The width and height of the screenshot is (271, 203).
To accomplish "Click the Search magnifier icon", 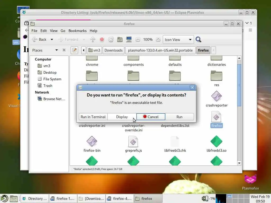I will pyautogui.click(x=198, y=40).
